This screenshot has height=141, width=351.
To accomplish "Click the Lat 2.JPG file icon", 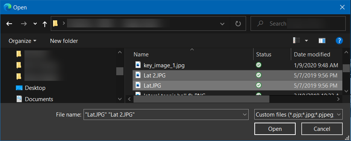I will click(x=138, y=75).
